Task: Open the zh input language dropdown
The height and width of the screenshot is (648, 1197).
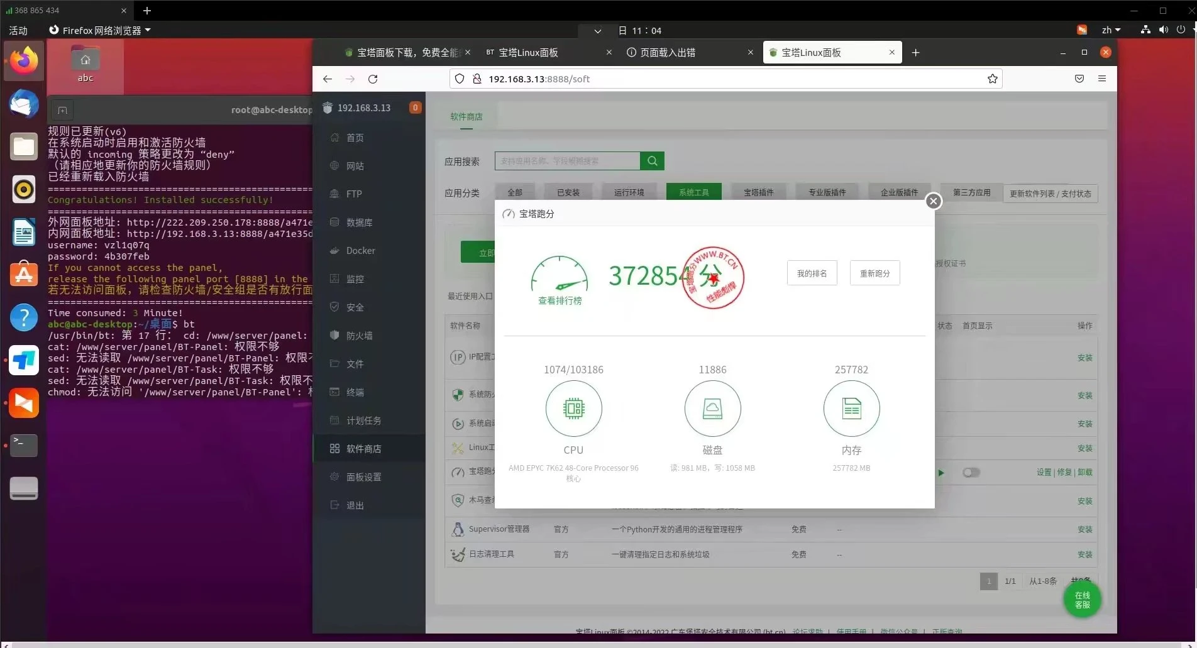Action: tap(1111, 30)
